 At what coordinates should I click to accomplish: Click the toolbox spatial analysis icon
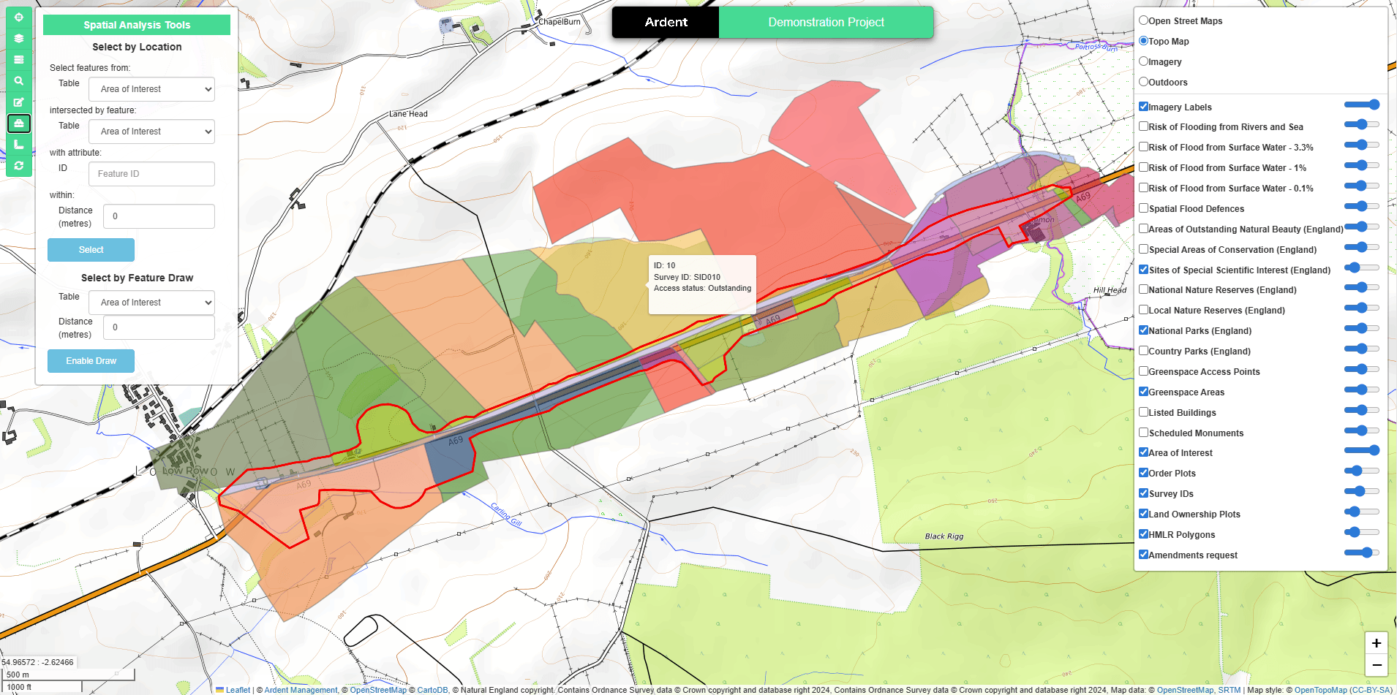click(19, 124)
